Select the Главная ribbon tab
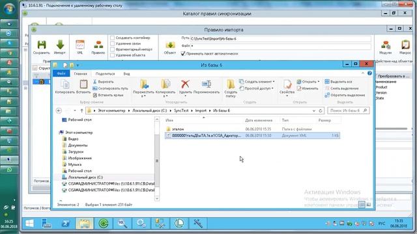 point(80,73)
